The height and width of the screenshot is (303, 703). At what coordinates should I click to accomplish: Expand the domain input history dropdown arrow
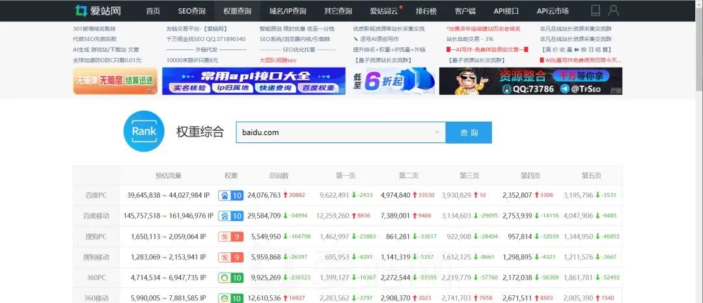(437, 133)
